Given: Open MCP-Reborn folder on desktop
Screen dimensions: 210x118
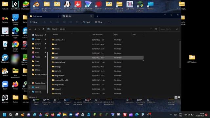Looking at the screenshot, I should (192, 59).
